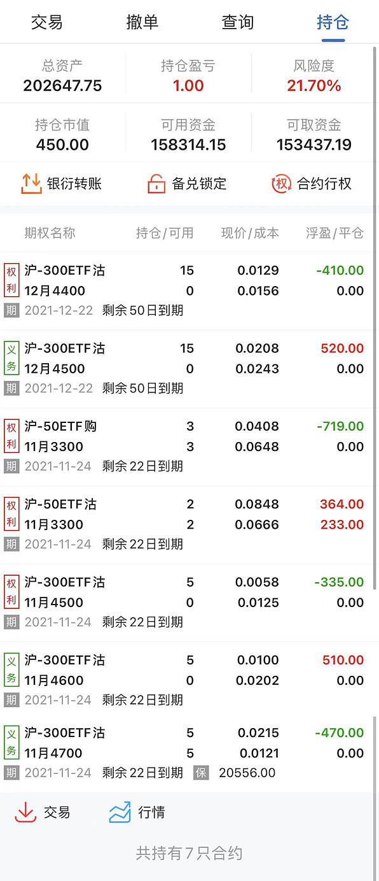Screen dimensions: 379x881
Task: Select the 持仓 tab
Action: tap(333, 22)
